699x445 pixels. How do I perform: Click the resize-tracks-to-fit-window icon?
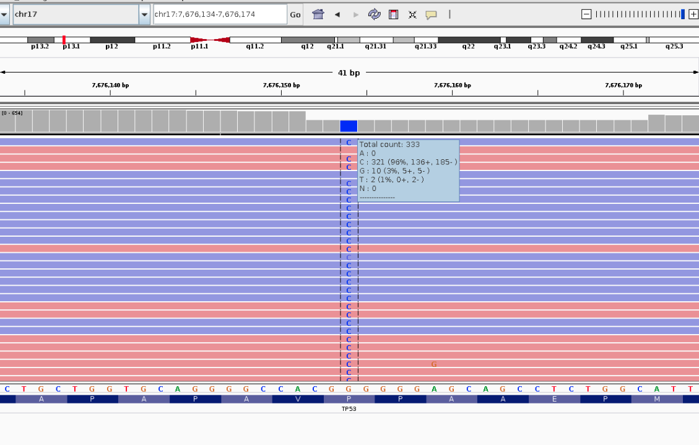(x=412, y=14)
